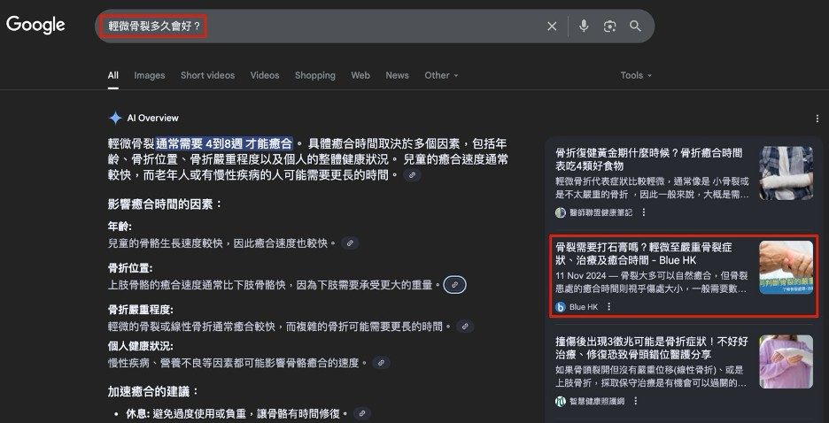829x423 pixels.
Task: Switch to the Web tab
Action: click(x=360, y=75)
